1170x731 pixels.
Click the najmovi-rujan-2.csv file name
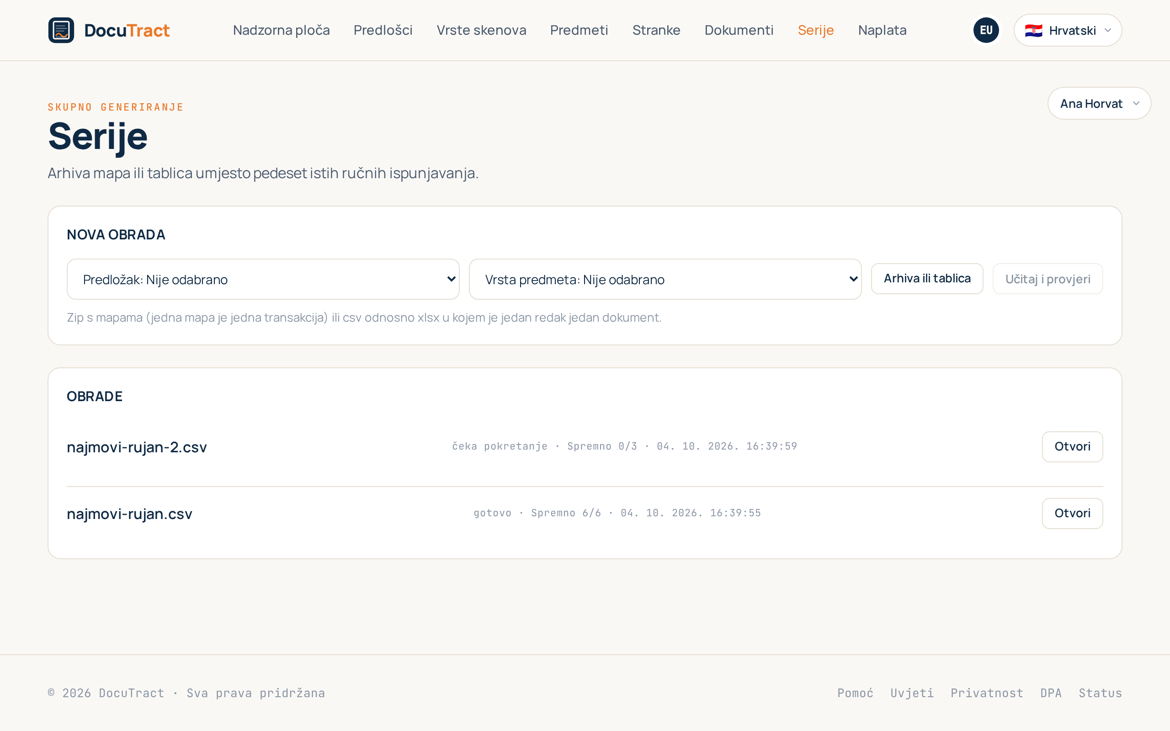tap(137, 447)
